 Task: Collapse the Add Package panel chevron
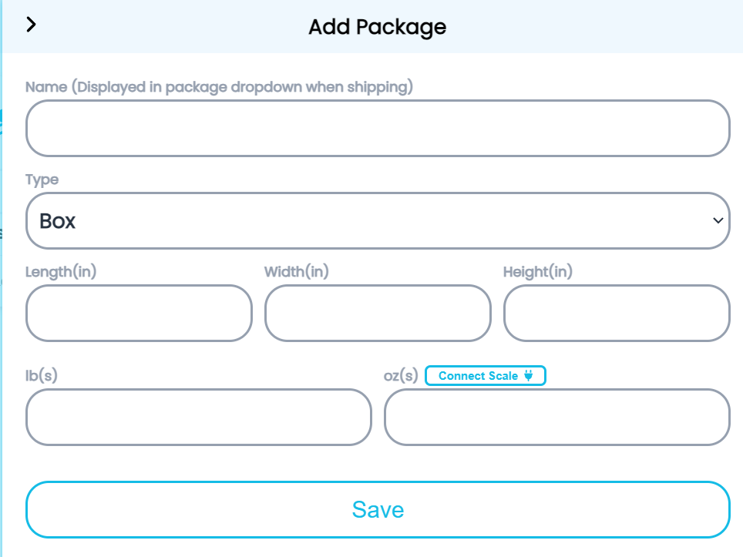pyautogui.click(x=31, y=25)
